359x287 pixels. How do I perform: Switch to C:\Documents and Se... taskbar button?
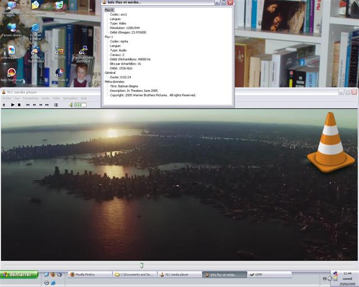[135, 275]
